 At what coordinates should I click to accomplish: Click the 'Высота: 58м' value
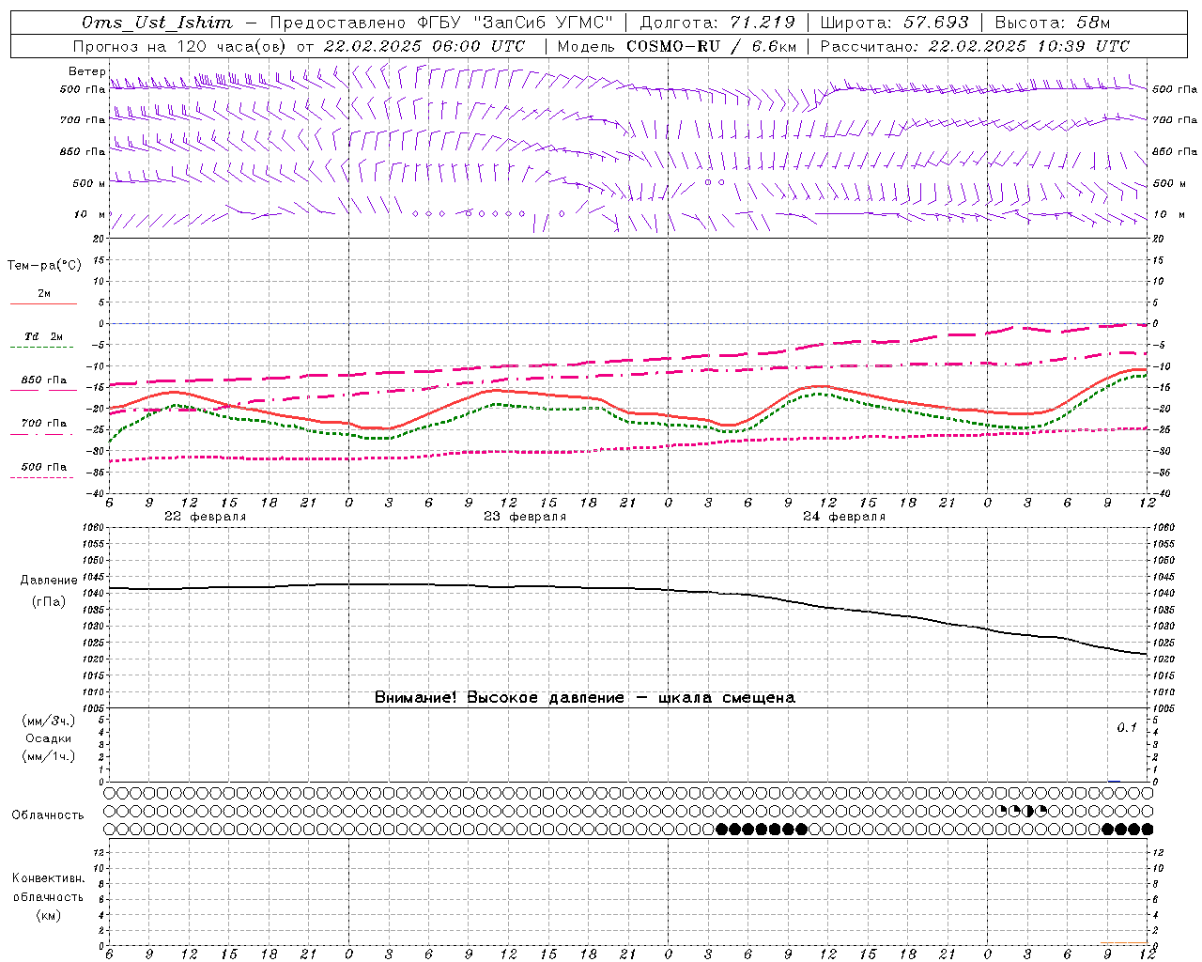tap(1052, 23)
